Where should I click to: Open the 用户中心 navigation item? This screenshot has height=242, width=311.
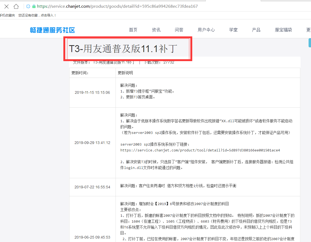pos(206,30)
